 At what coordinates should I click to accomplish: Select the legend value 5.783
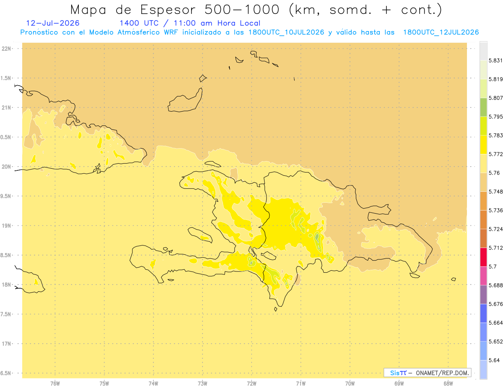[495, 136]
